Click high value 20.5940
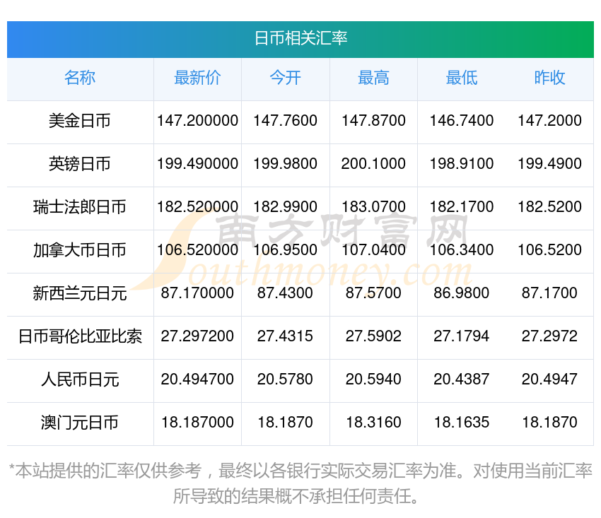 click(373, 379)
